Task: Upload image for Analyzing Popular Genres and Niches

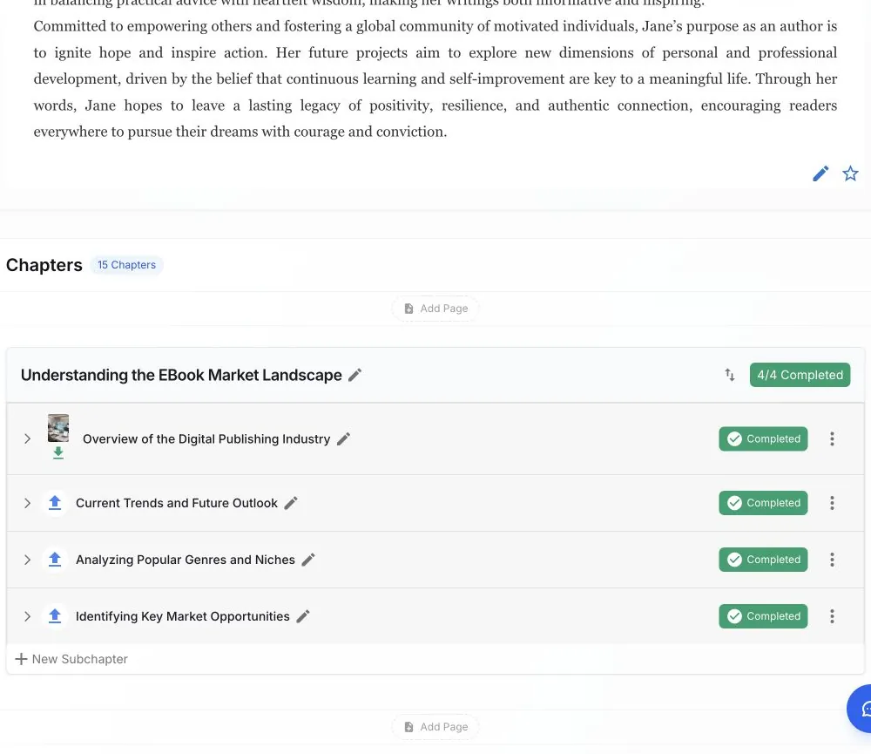Action: 54,560
